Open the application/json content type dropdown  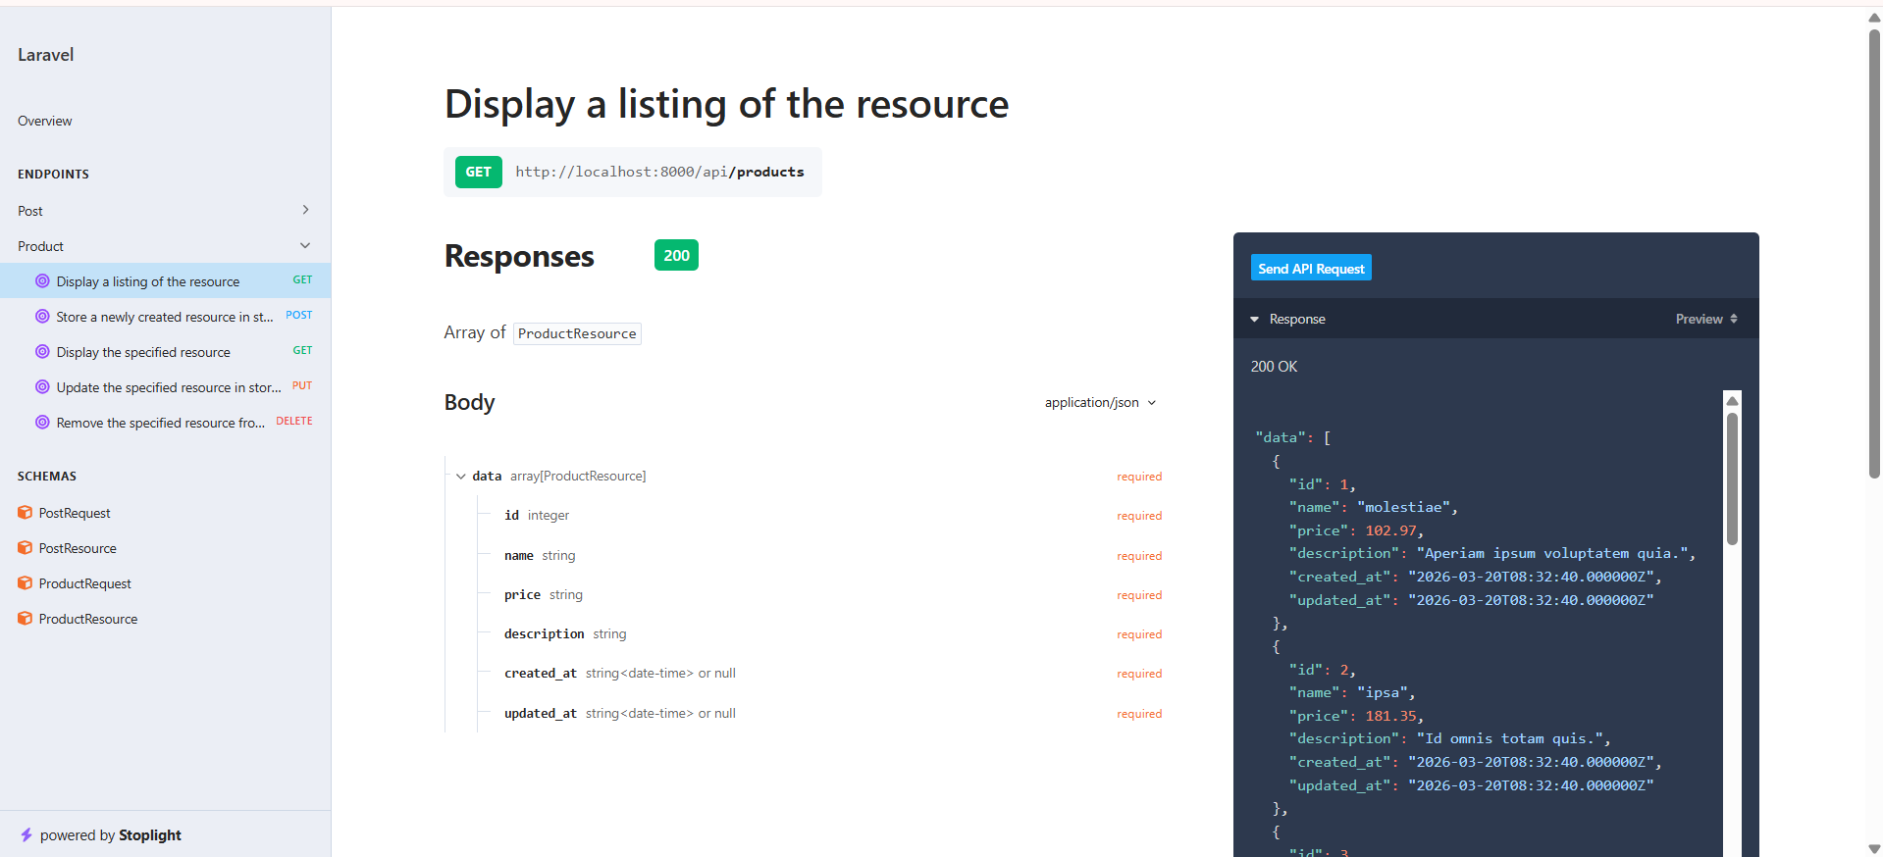(1100, 403)
